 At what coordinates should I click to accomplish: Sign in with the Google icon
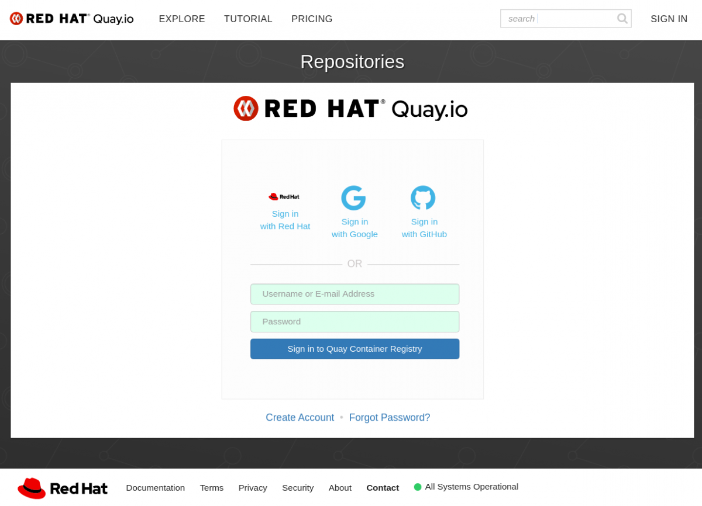click(354, 197)
